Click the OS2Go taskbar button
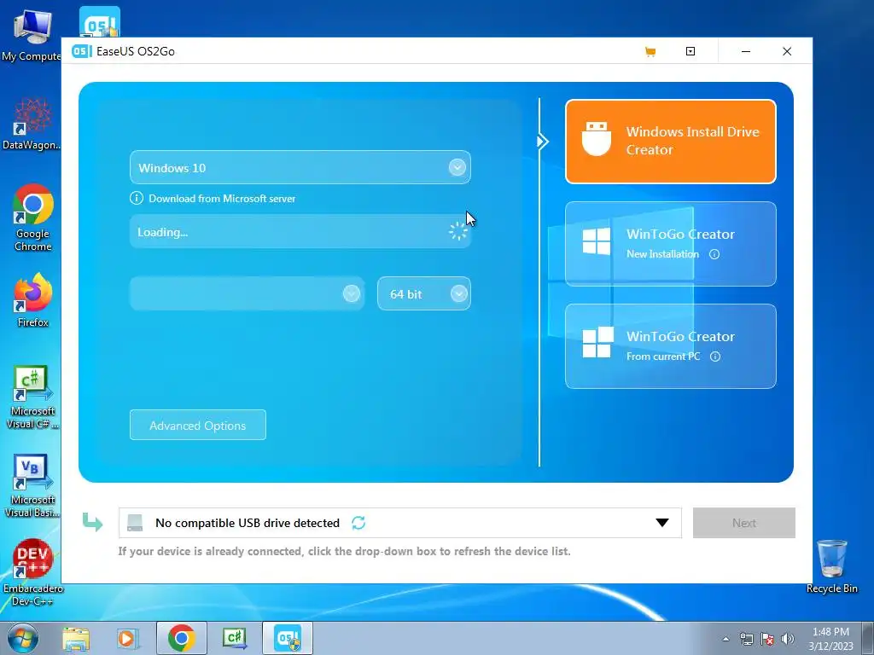The image size is (874, 655). point(288,638)
